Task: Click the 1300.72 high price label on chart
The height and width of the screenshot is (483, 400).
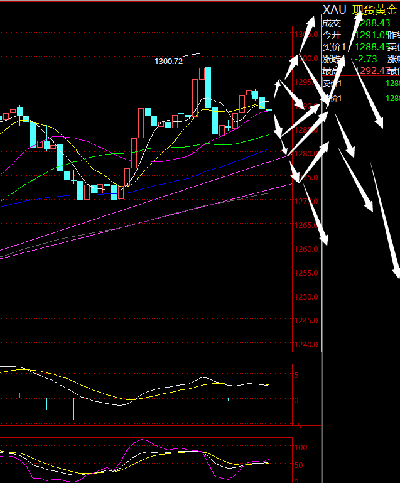Action: 168,62
